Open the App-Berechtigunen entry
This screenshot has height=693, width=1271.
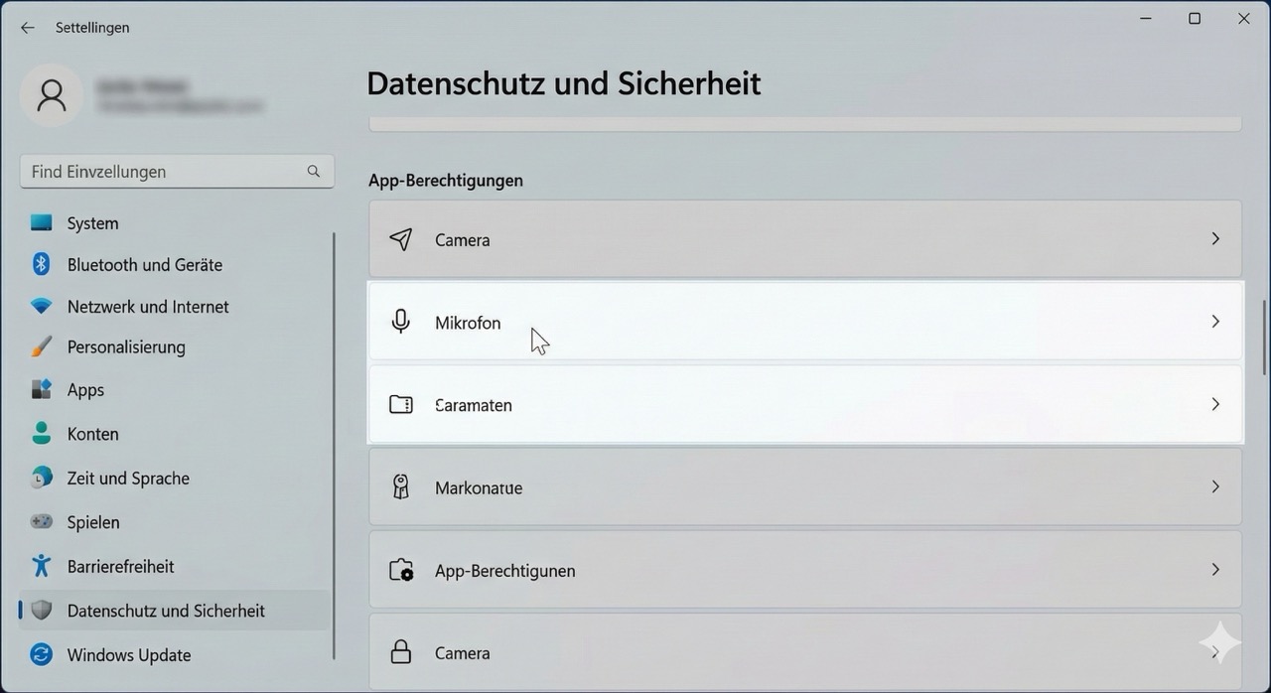pyautogui.click(x=804, y=570)
